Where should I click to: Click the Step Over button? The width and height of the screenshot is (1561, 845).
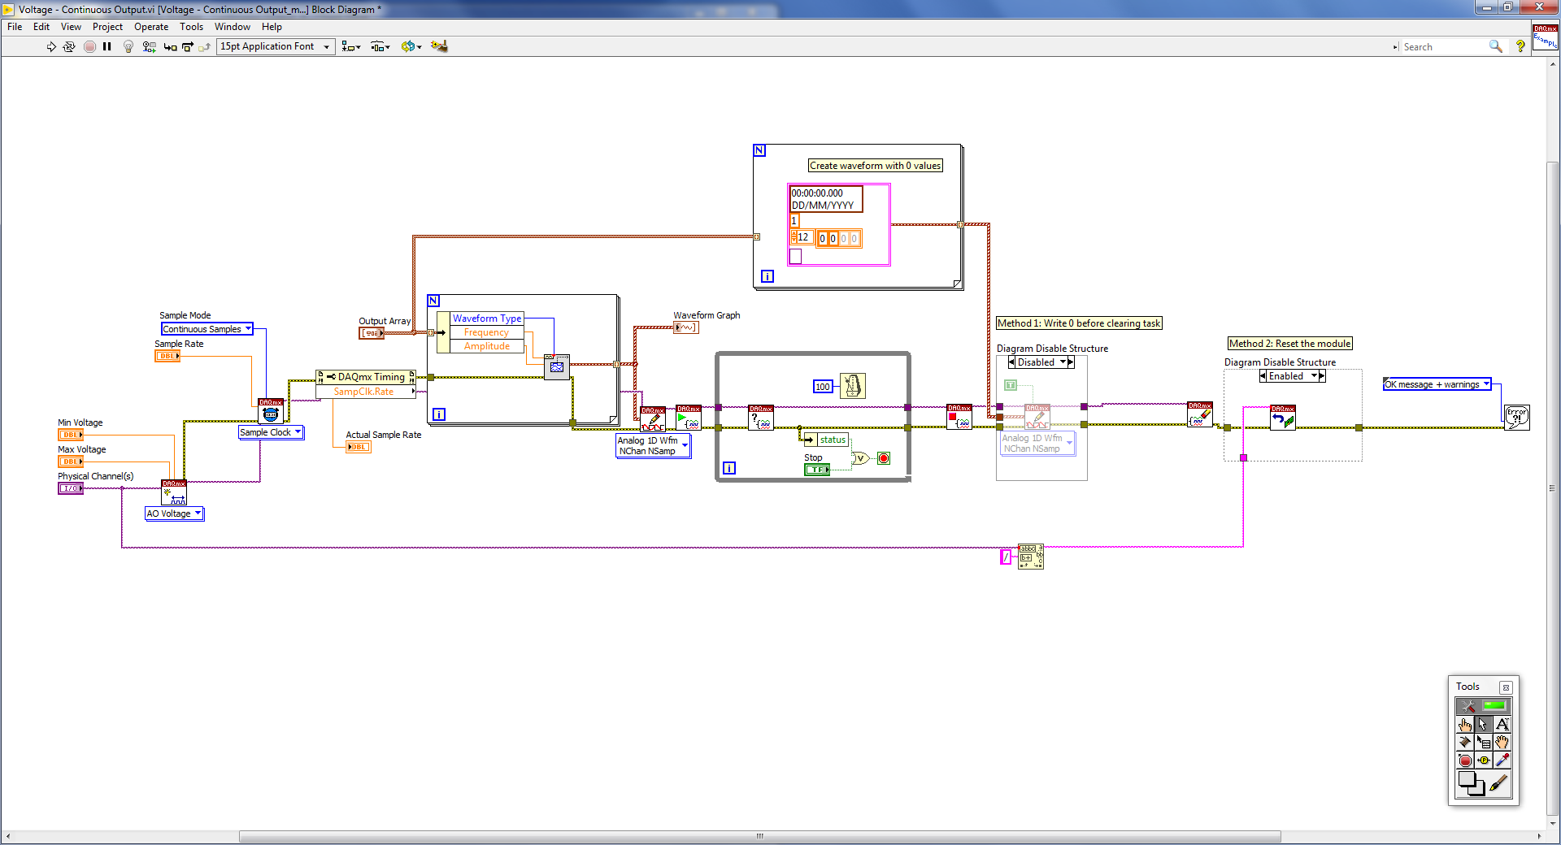(187, 46)
